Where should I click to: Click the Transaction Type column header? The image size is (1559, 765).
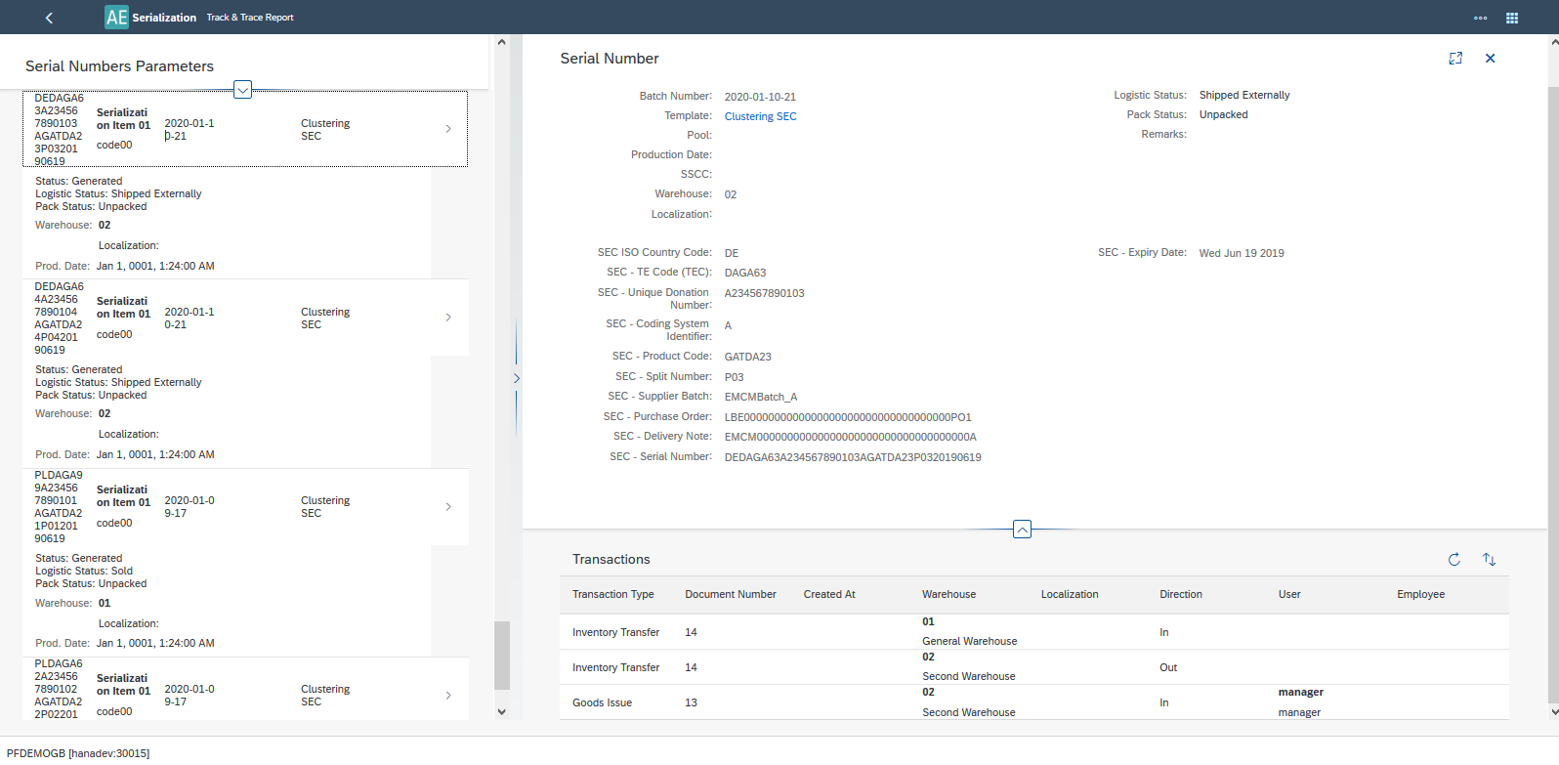[612, 594]
